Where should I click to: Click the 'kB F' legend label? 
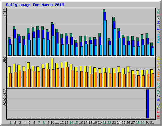coord(159,115)
